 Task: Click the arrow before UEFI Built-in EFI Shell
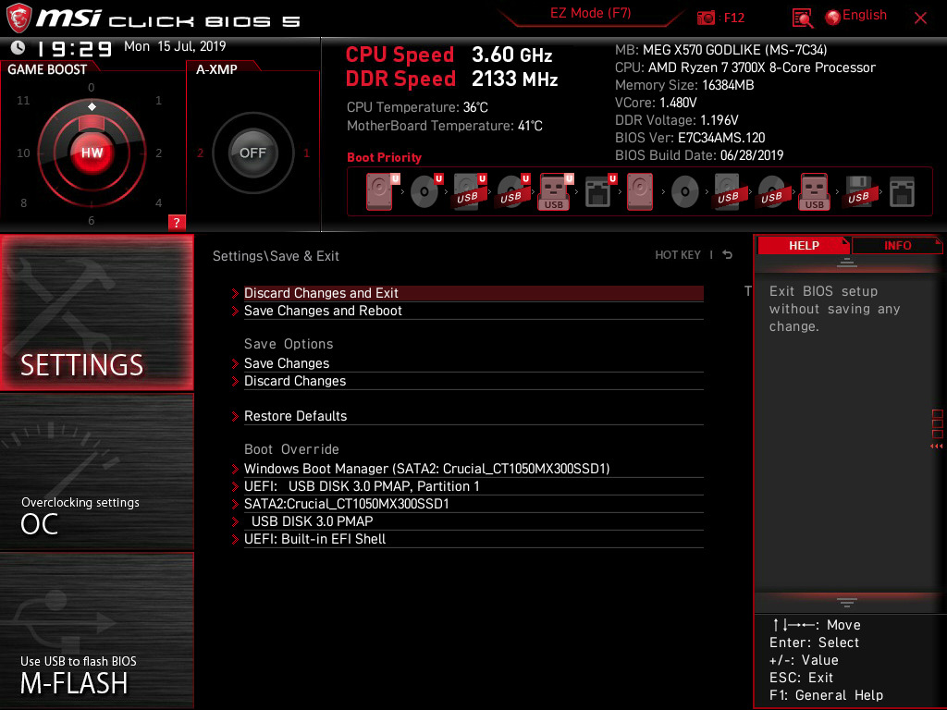click(235, 539)
